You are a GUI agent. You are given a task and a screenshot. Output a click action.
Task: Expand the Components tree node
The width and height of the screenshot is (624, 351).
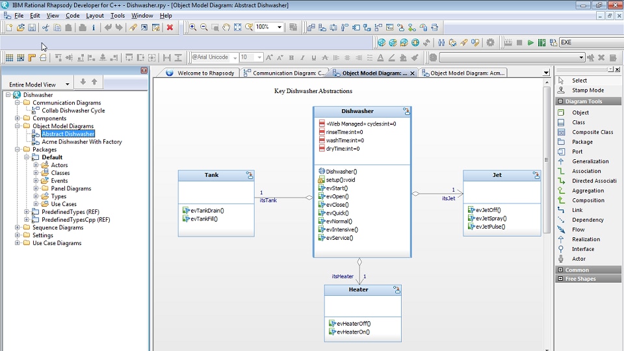[x=17, y=118]
